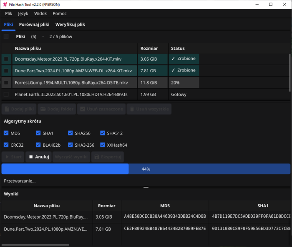
Task: Toggle the SHA256 algorithm checkbox
Action: click(x=70, y=133)
